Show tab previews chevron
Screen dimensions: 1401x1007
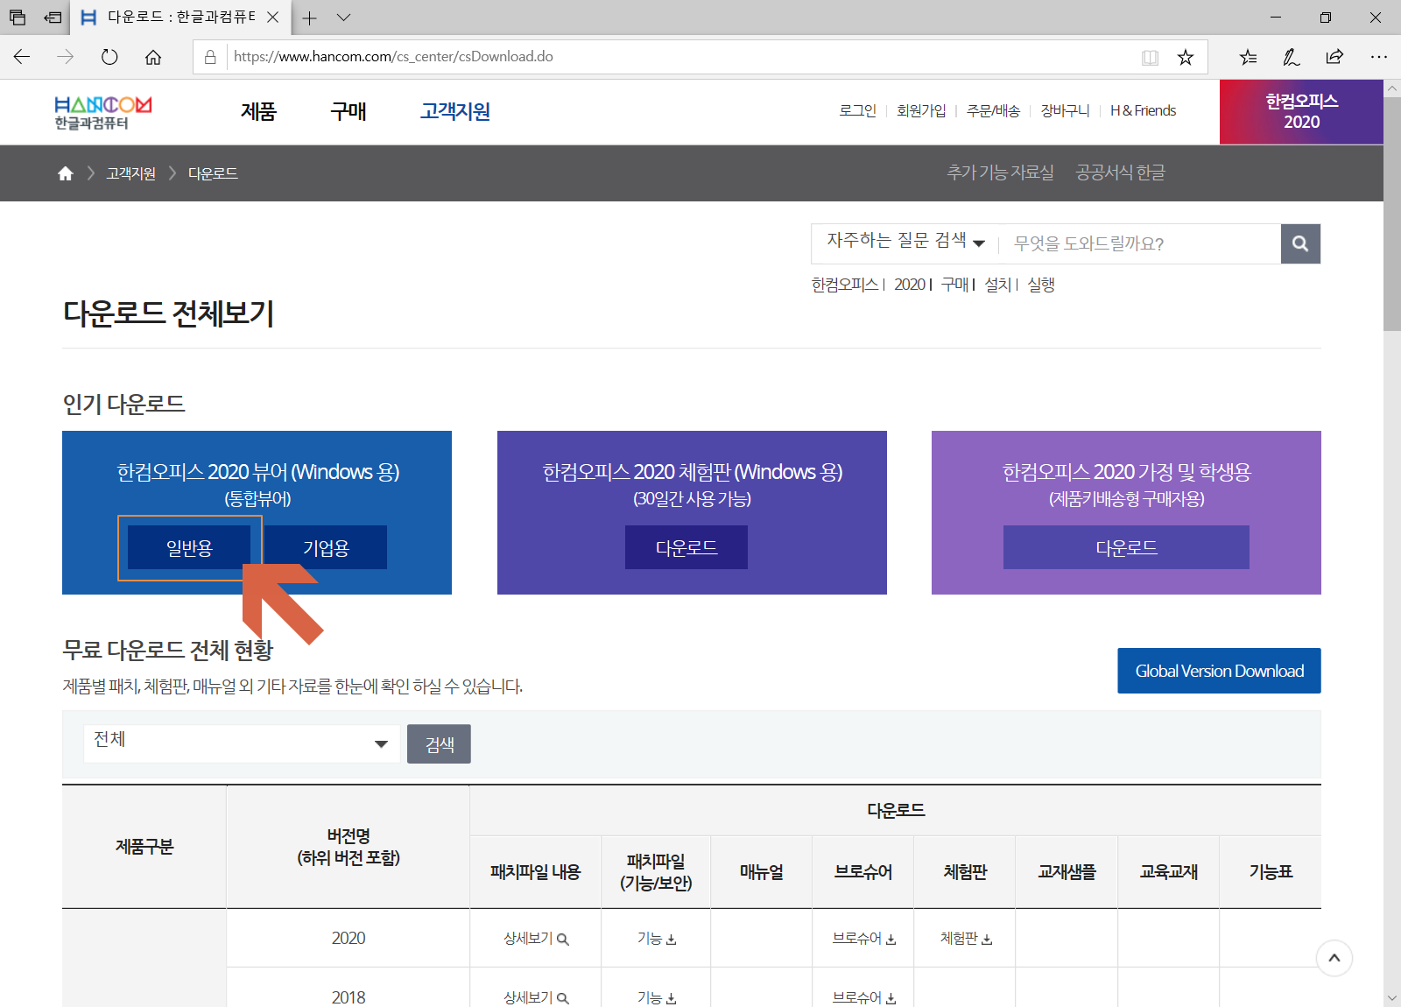click(343, 18)
